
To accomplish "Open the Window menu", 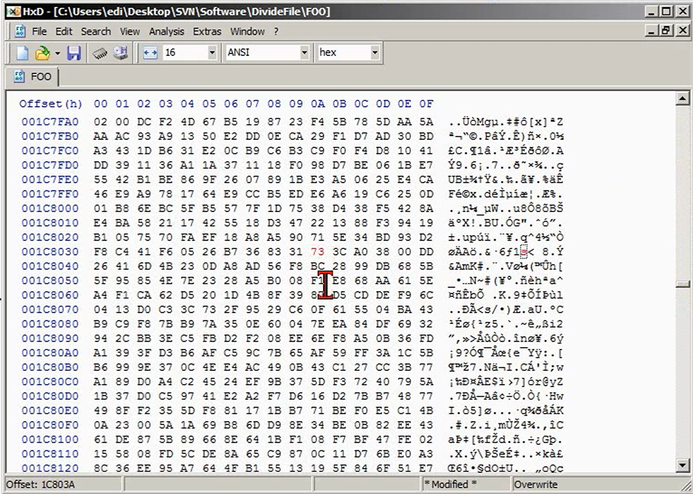I will (247, 31).
